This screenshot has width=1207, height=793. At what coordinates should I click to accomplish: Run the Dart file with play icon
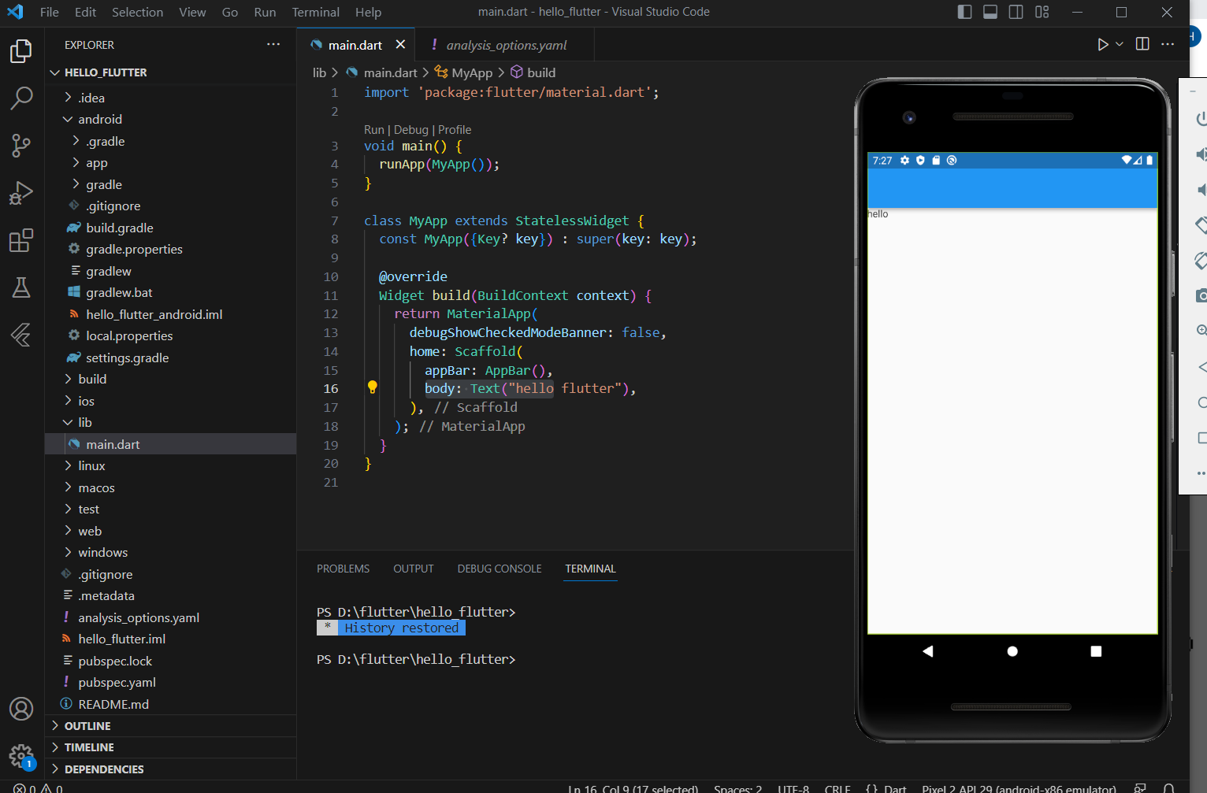pyautogui.click(x=1103, y=45)
